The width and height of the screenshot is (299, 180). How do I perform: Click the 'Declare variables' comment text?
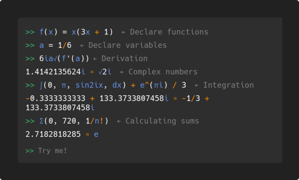tap(127, 45)
